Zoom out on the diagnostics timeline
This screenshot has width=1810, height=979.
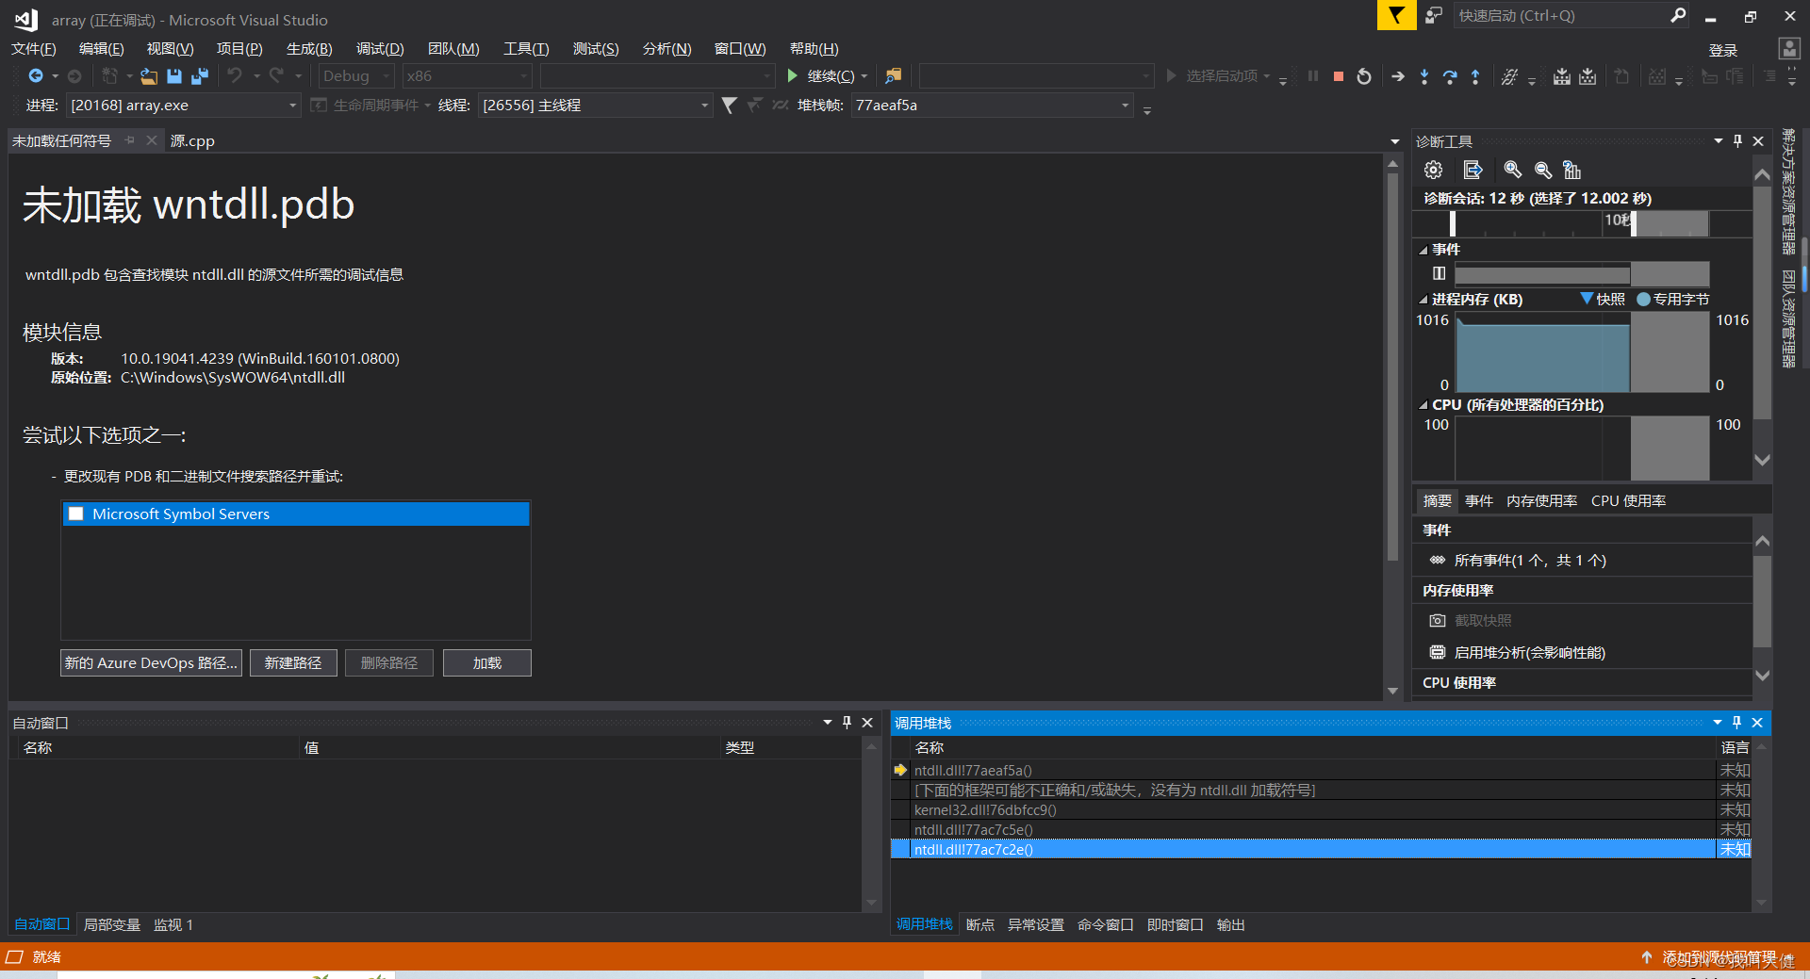point(1543,170)
